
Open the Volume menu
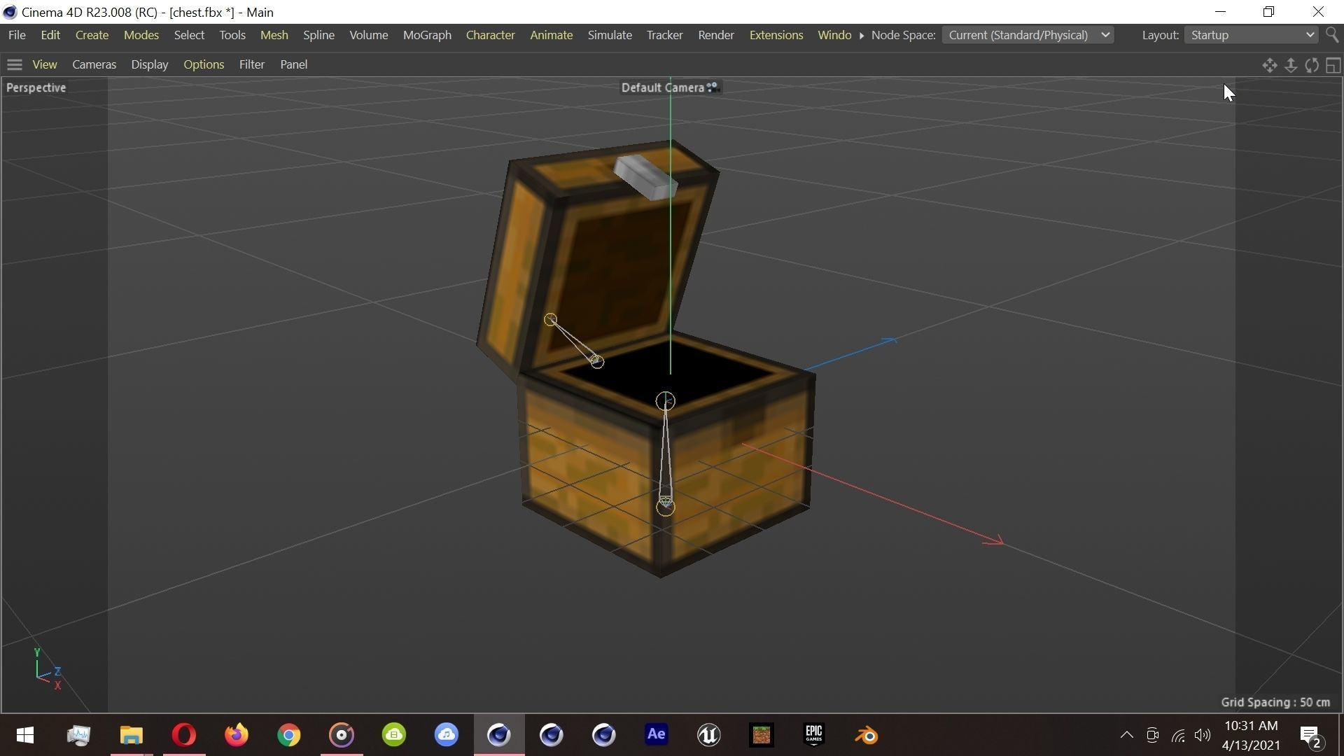369,35
